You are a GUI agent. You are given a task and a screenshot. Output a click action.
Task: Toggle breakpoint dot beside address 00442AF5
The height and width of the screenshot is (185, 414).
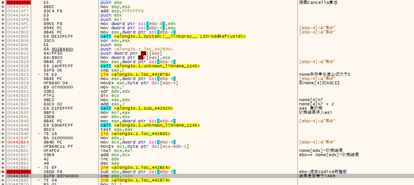pyautogui.click(x=3, y=7)
